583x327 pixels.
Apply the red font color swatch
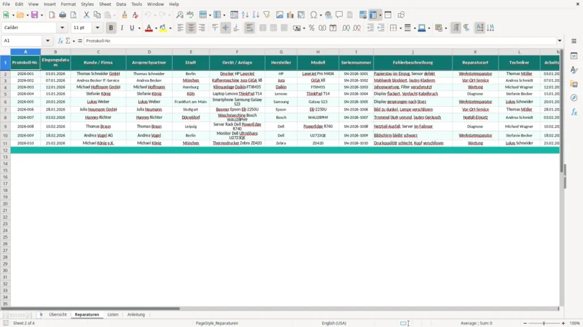[149, 28]
